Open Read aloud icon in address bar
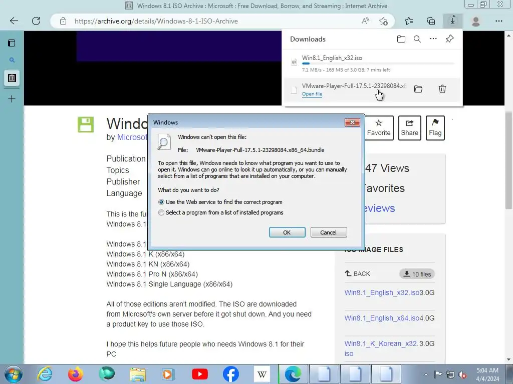Screen dimensions: 513x384 (365, 21)
